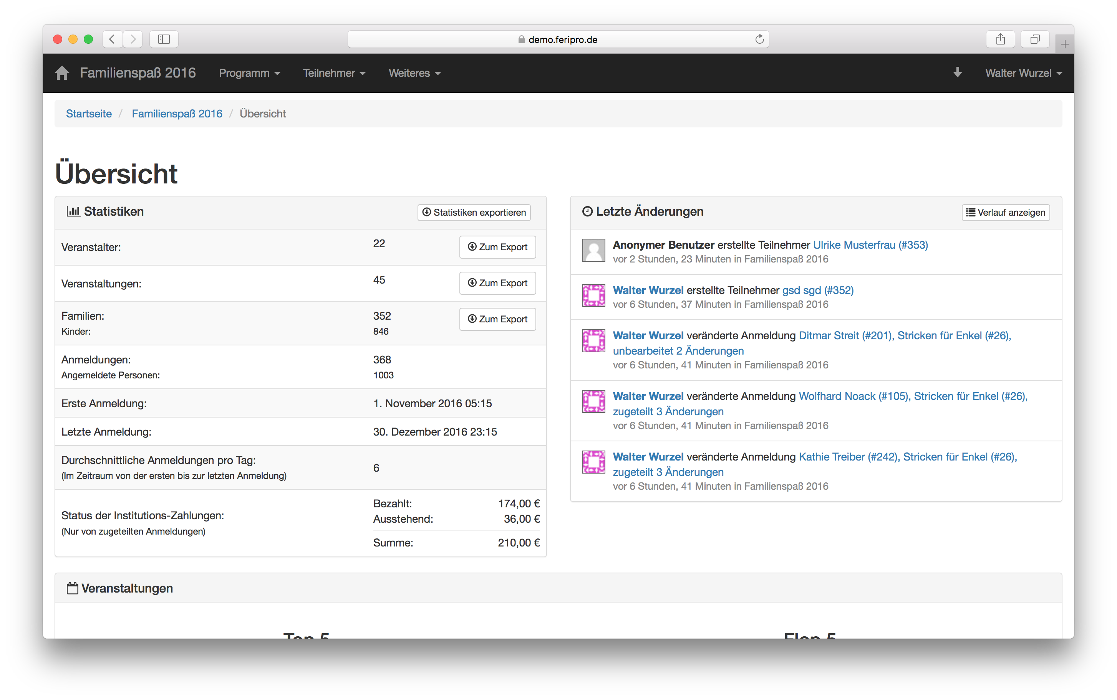Click the Startseite breadcrumb link
Screen dimensions: 1117x700
click(88, 114)
